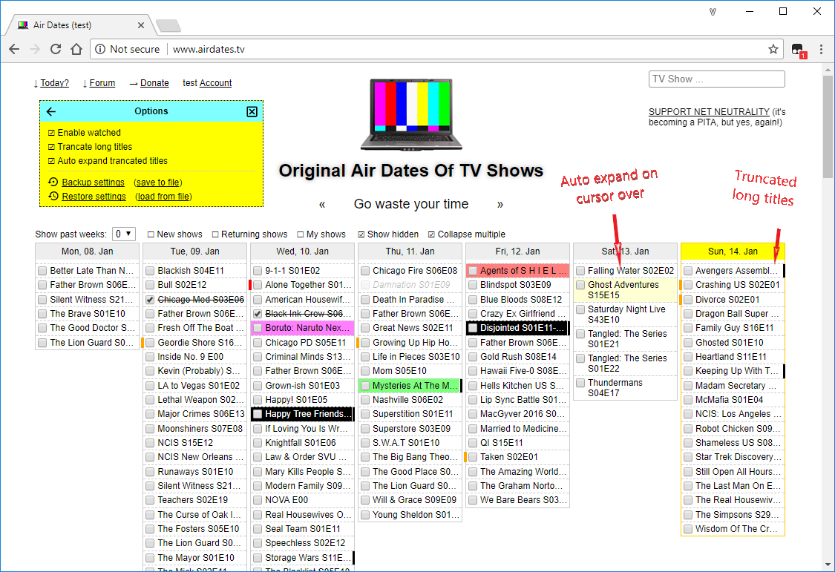This screenshot has width=835, height=572.
Task: Click the browser home icon
Action: [x=76, y=49]
